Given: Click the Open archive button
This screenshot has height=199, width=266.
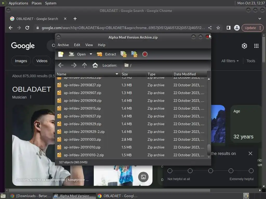Looking at the screenshot, I should [77, 54].
